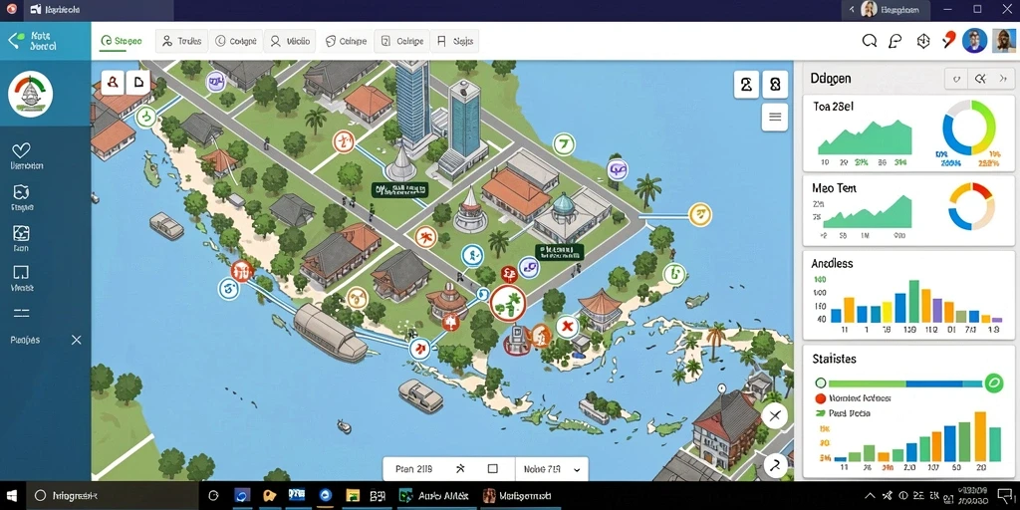Screen dimensions: 1020x510
Task: Toggle the green circle at Statistics slider end
Action: (x=993, y=383)
